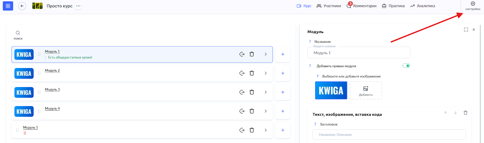484x143 pixels.
Task: Click the Добавить image button
Action: 366,90
